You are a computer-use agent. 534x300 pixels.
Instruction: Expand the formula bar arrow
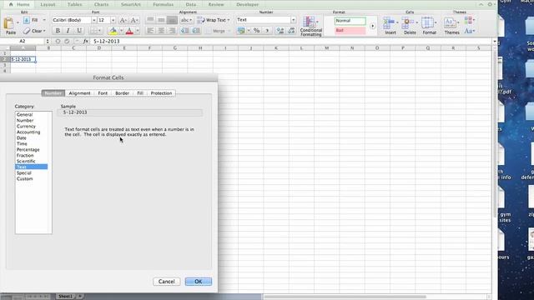coord(495,41)
